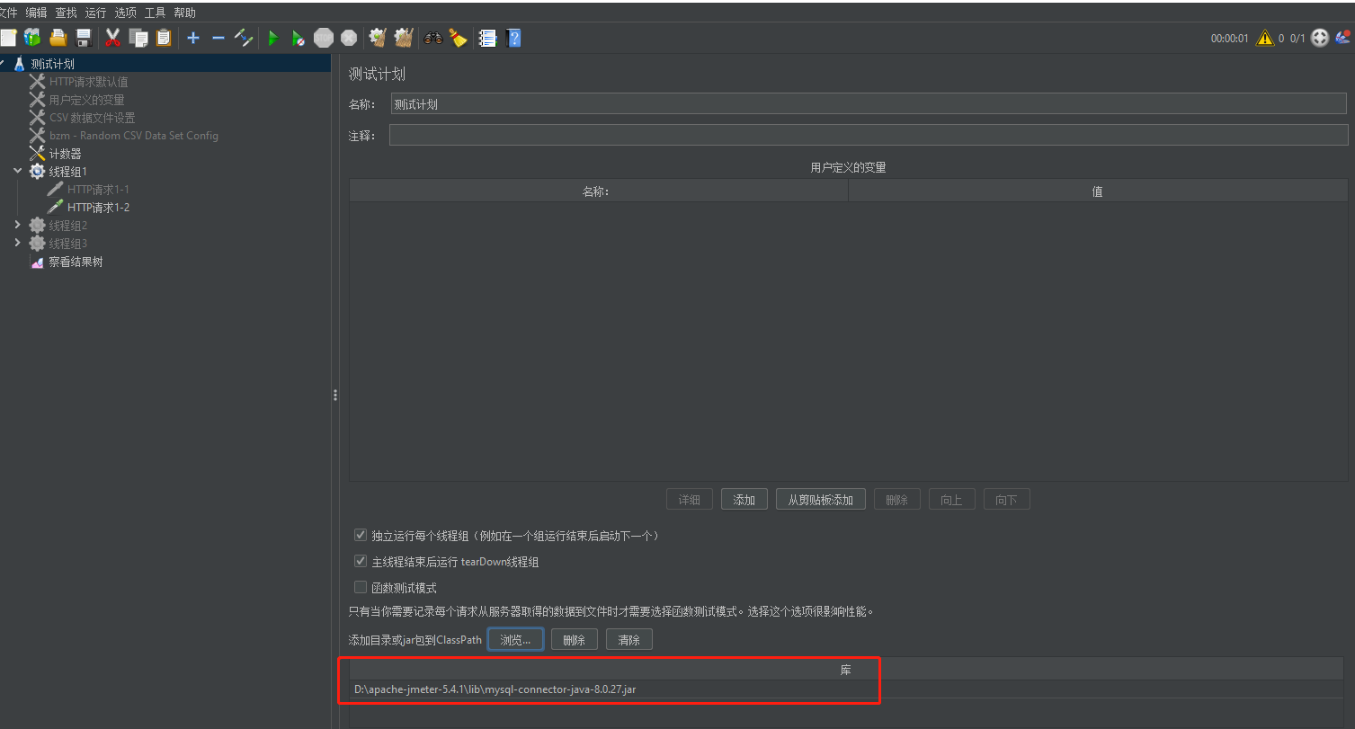The width and height of the screenshot is (1355, 729).
Task: Click the 库 column header
Action: (x=845, y=670)
